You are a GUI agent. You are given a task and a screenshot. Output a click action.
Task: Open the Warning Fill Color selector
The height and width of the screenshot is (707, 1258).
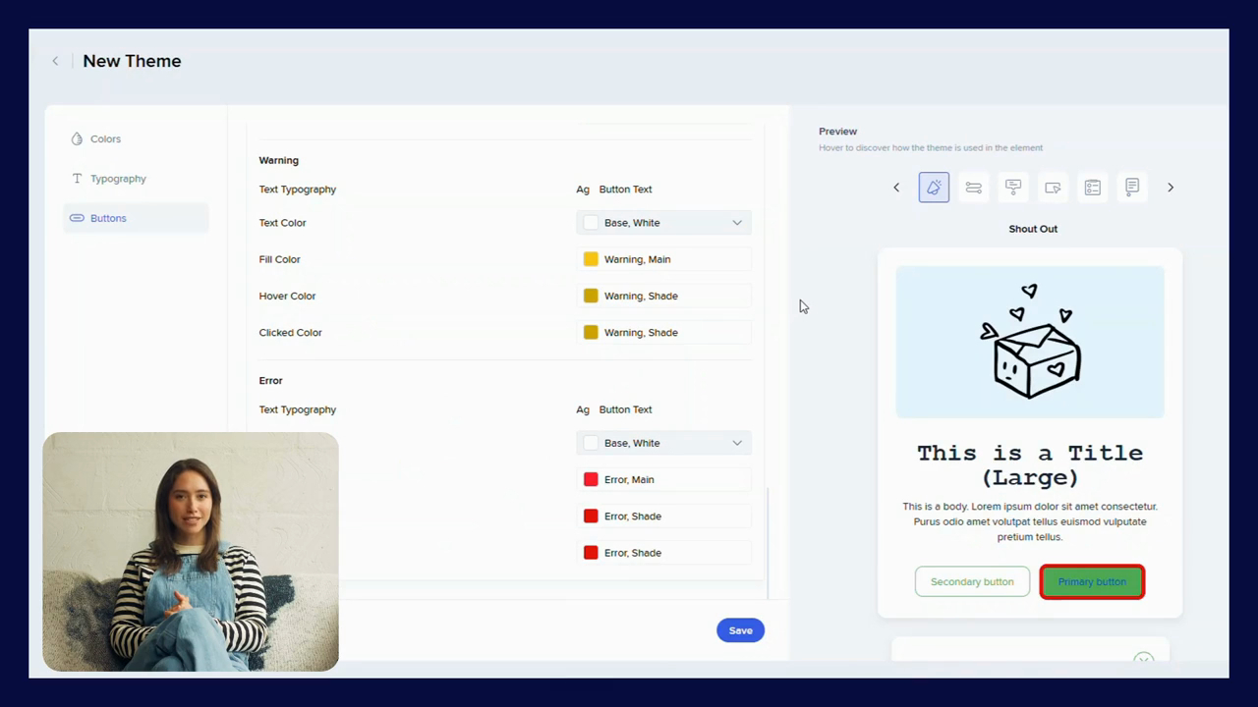pyautogui.click(x=663, y=259)
